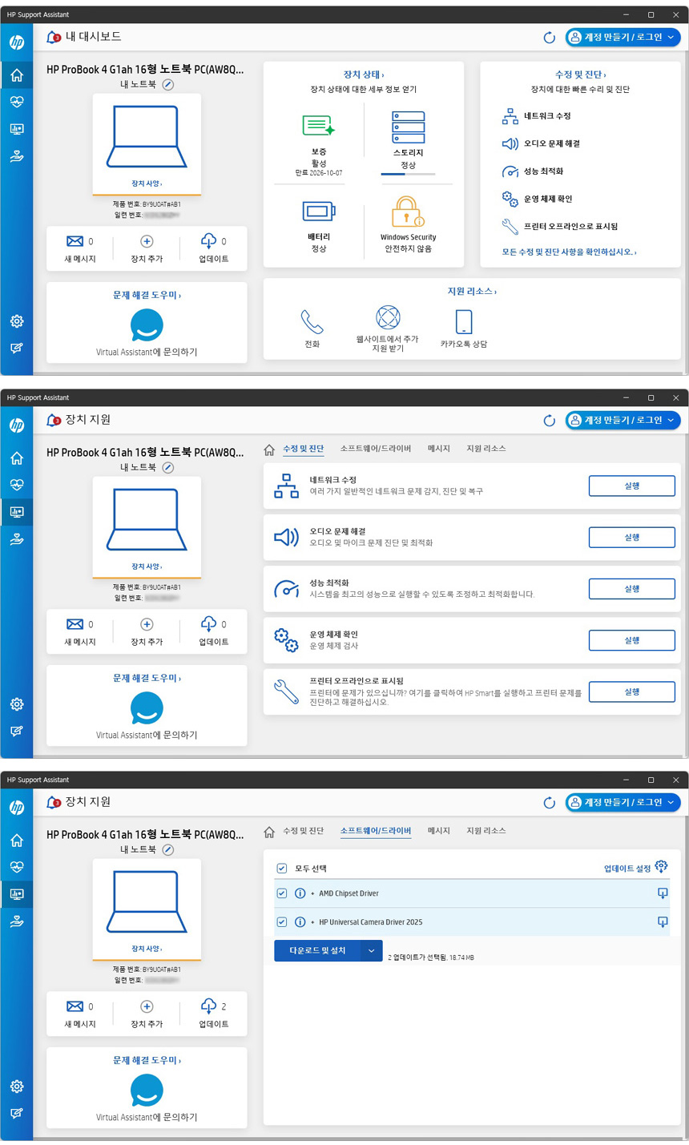The height and width of the screenshot is (1145, 689).
Task: Click the 웹사이트에서 추가 지원 받기 icon
Action: (x=388, y=317)
